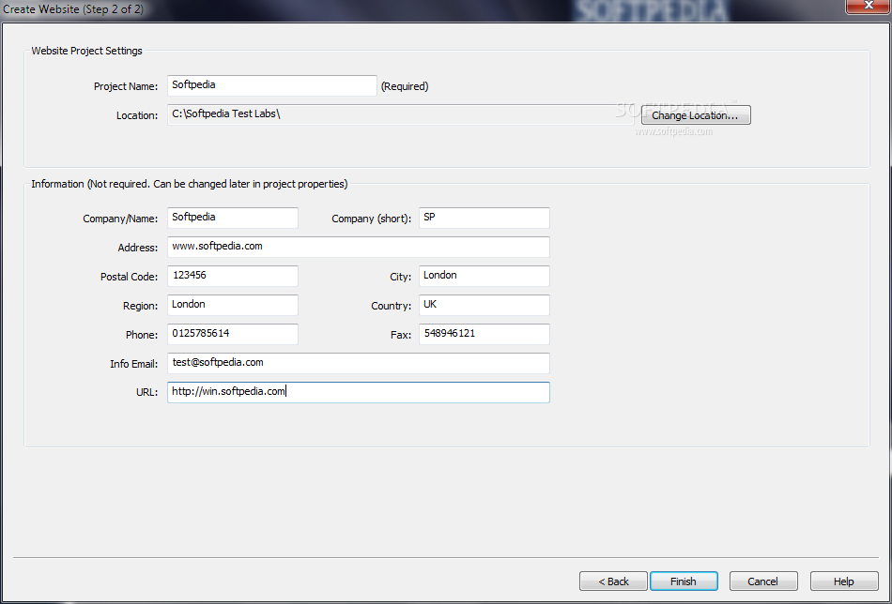Click the Postal Code field
The image size is (892, 604).
coord(233,276)
